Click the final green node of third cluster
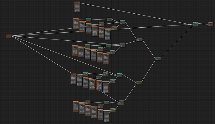 click(x=120, y=75)
